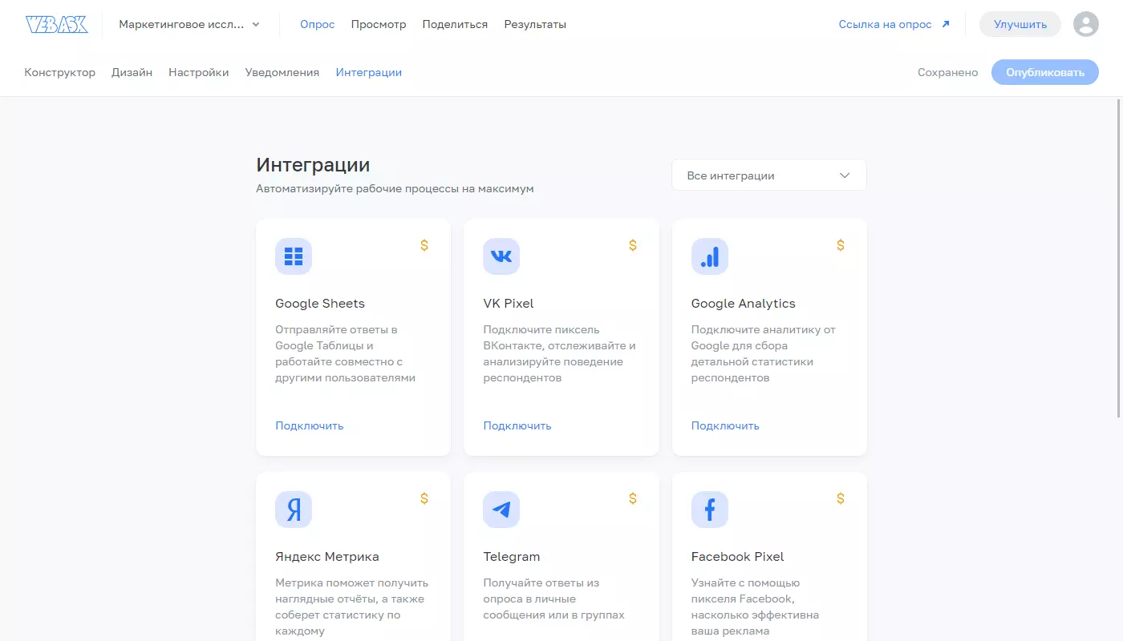The height and width of the screenshot is (641, 1123).
Task: Go to the Дизайн section
Action: coord(132,72)
